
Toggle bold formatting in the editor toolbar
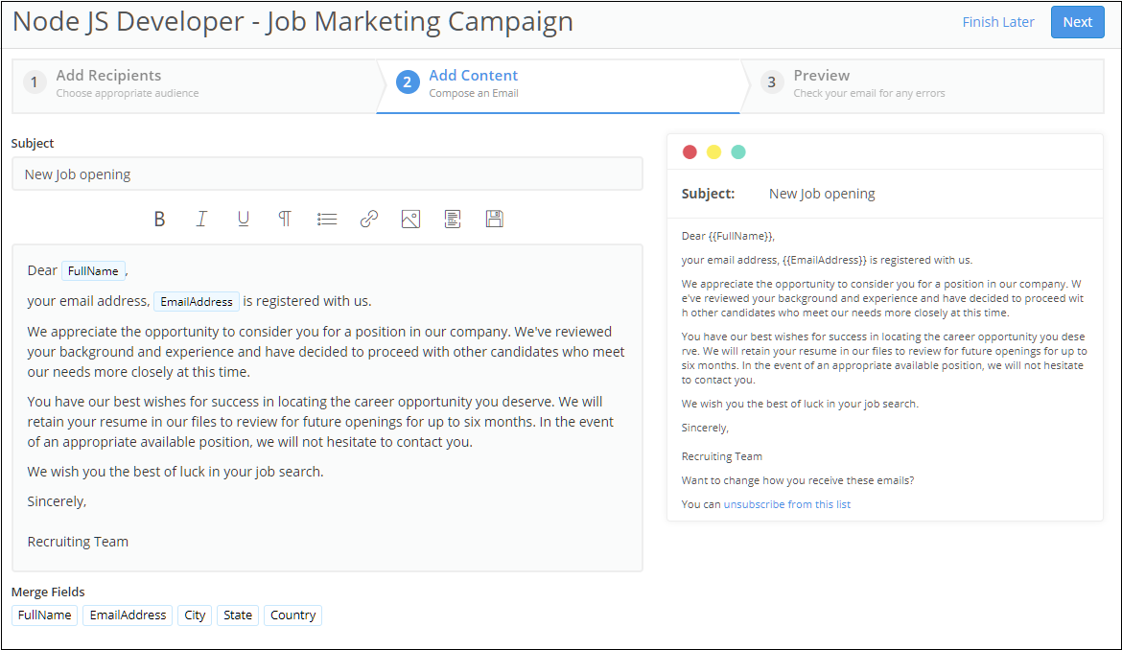pyautogui.click(x=159, y=220)
